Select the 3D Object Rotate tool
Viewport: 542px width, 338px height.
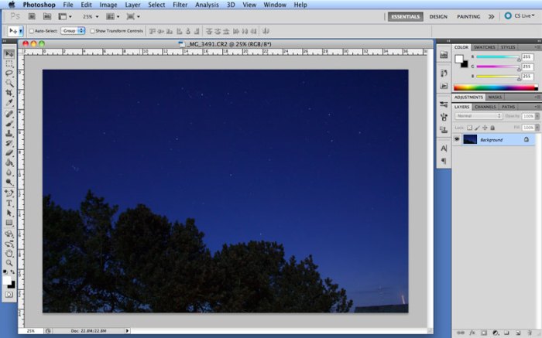click(x=9, y=234)
